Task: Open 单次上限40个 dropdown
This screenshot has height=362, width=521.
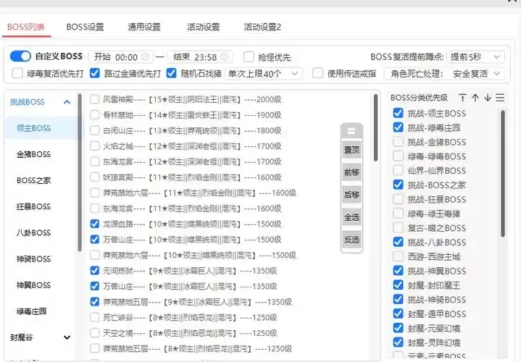Action: (263, 73)
